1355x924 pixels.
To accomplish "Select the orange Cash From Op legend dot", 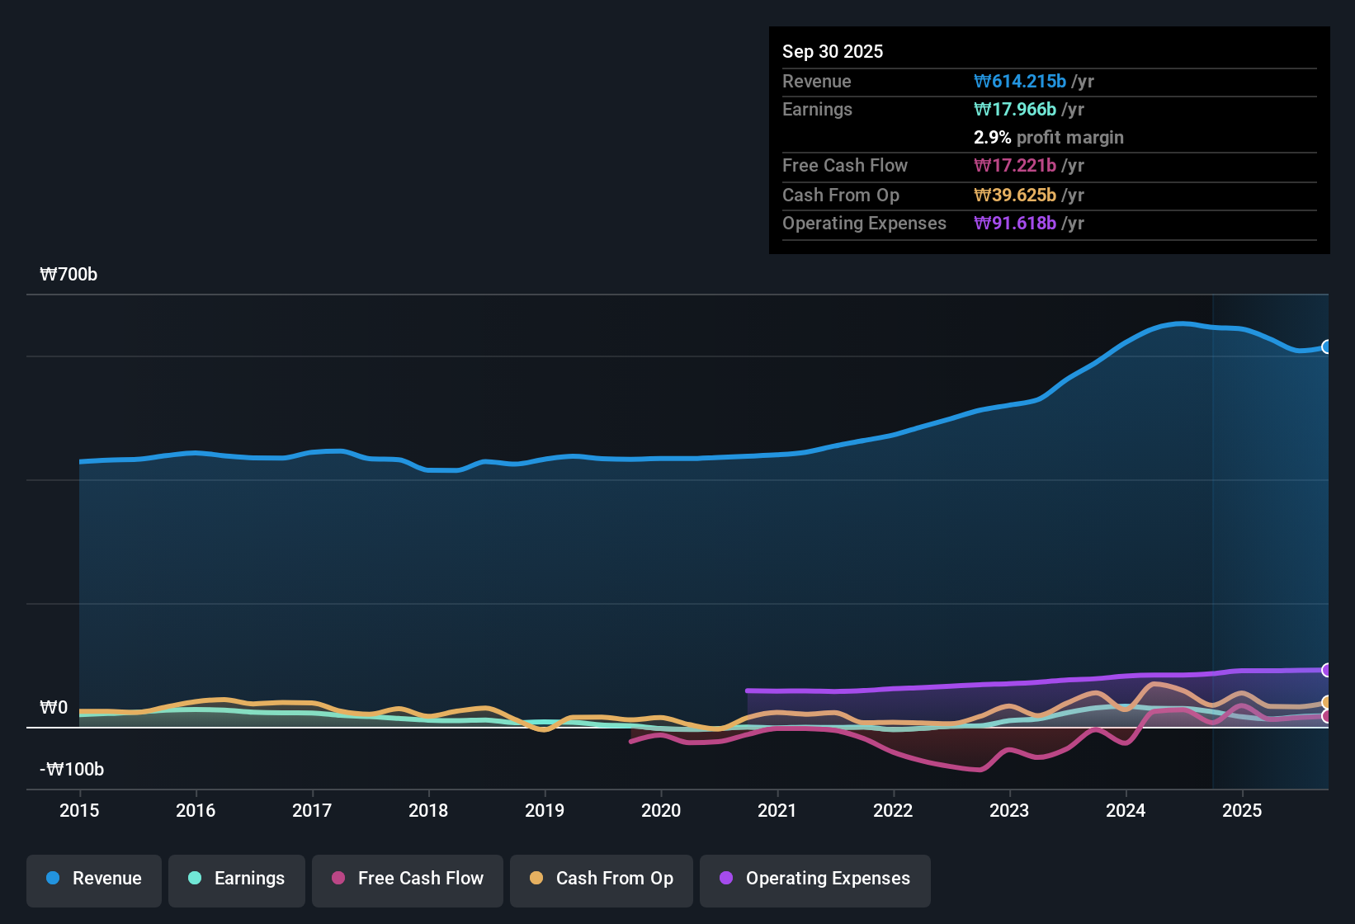I will pos(536,879).
